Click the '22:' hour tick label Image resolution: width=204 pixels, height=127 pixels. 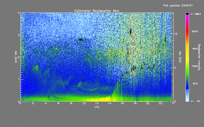[161, 103]
